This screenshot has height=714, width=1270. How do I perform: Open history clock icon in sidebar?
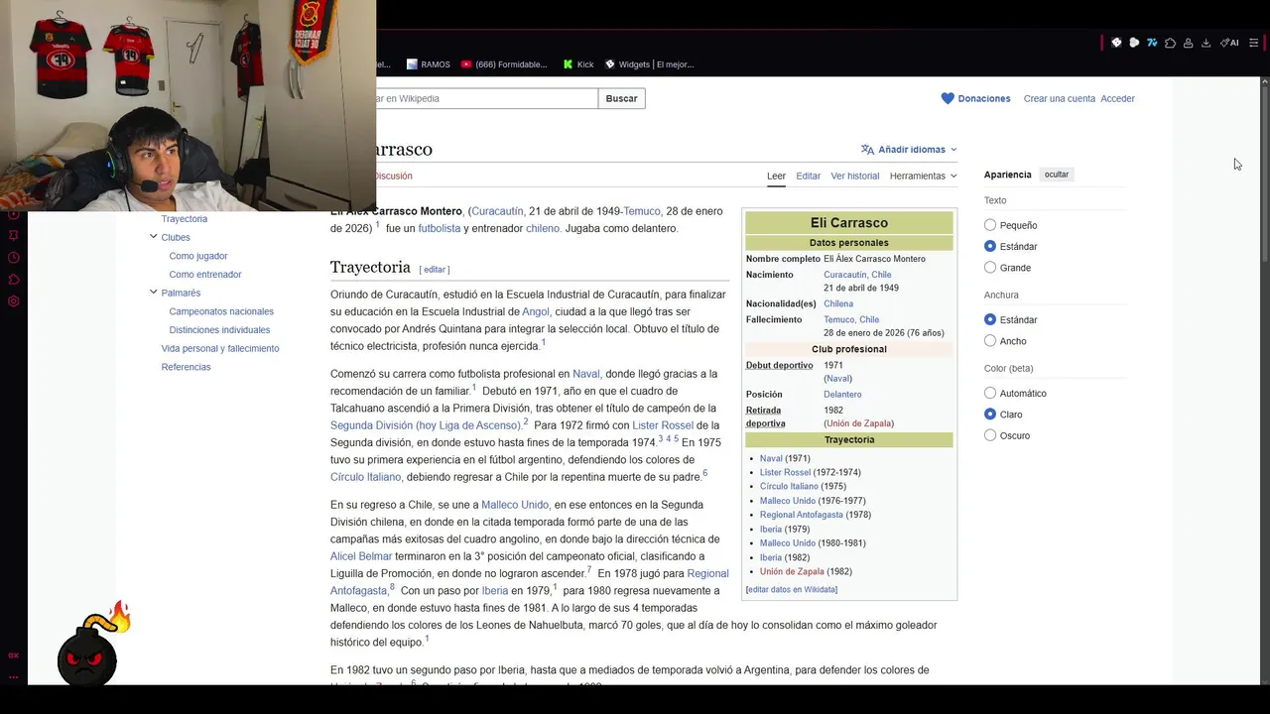14,258
